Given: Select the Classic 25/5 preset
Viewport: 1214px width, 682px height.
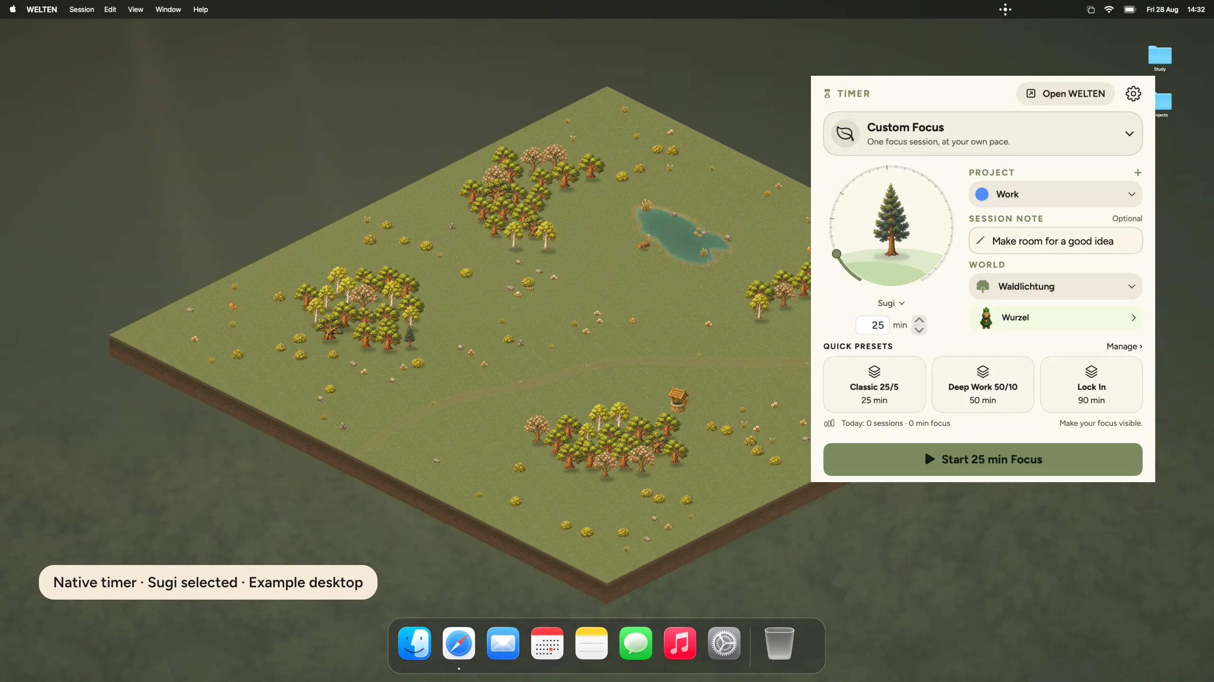Looking at the screenshot, I should click(874, 384).
